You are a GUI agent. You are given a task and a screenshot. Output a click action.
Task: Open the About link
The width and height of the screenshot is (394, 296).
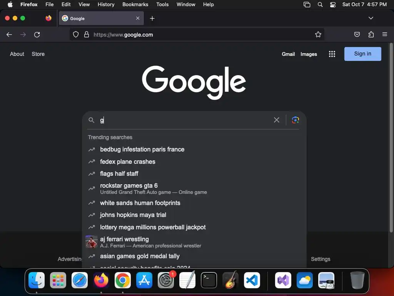click(x=17, y=54)
